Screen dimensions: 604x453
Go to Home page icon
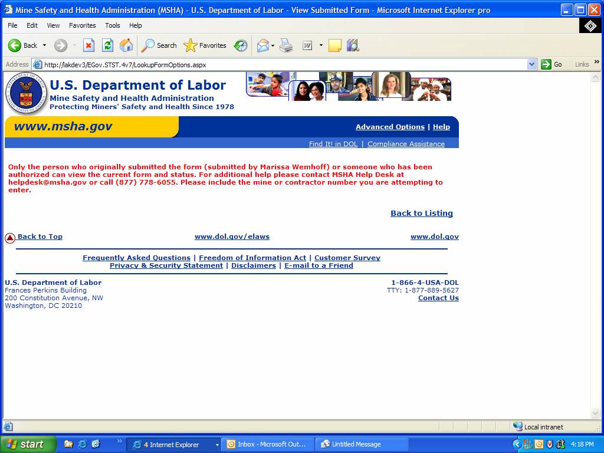click(x=126, y=45)
